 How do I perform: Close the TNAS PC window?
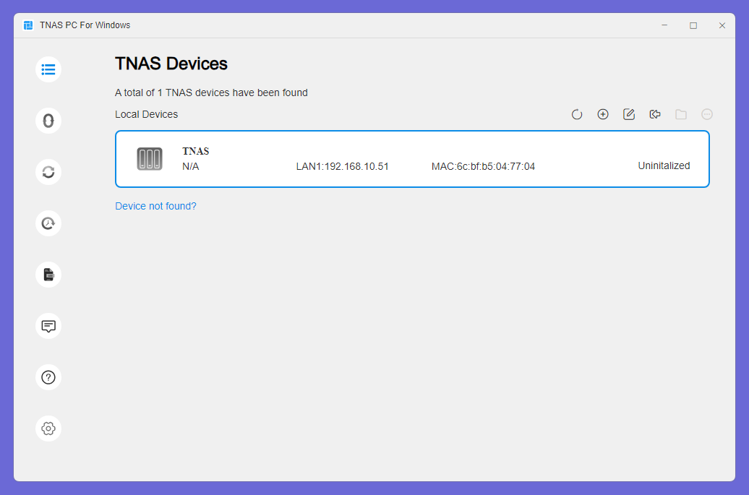(722, 25)
